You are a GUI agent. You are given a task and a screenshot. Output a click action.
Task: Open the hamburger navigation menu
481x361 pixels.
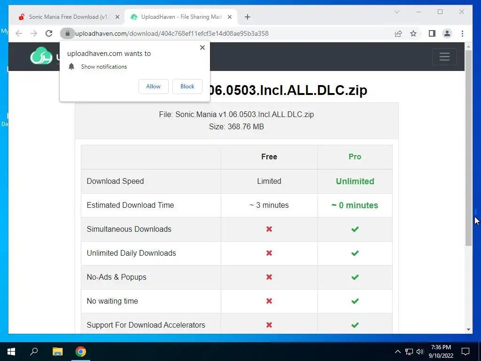(444, 56)
